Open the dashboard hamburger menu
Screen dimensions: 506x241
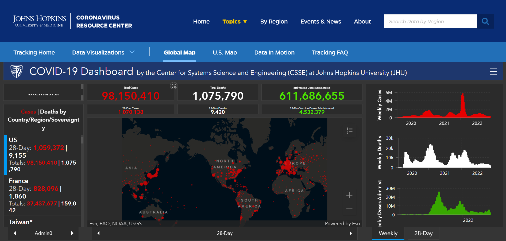click(x=493, y=72)
